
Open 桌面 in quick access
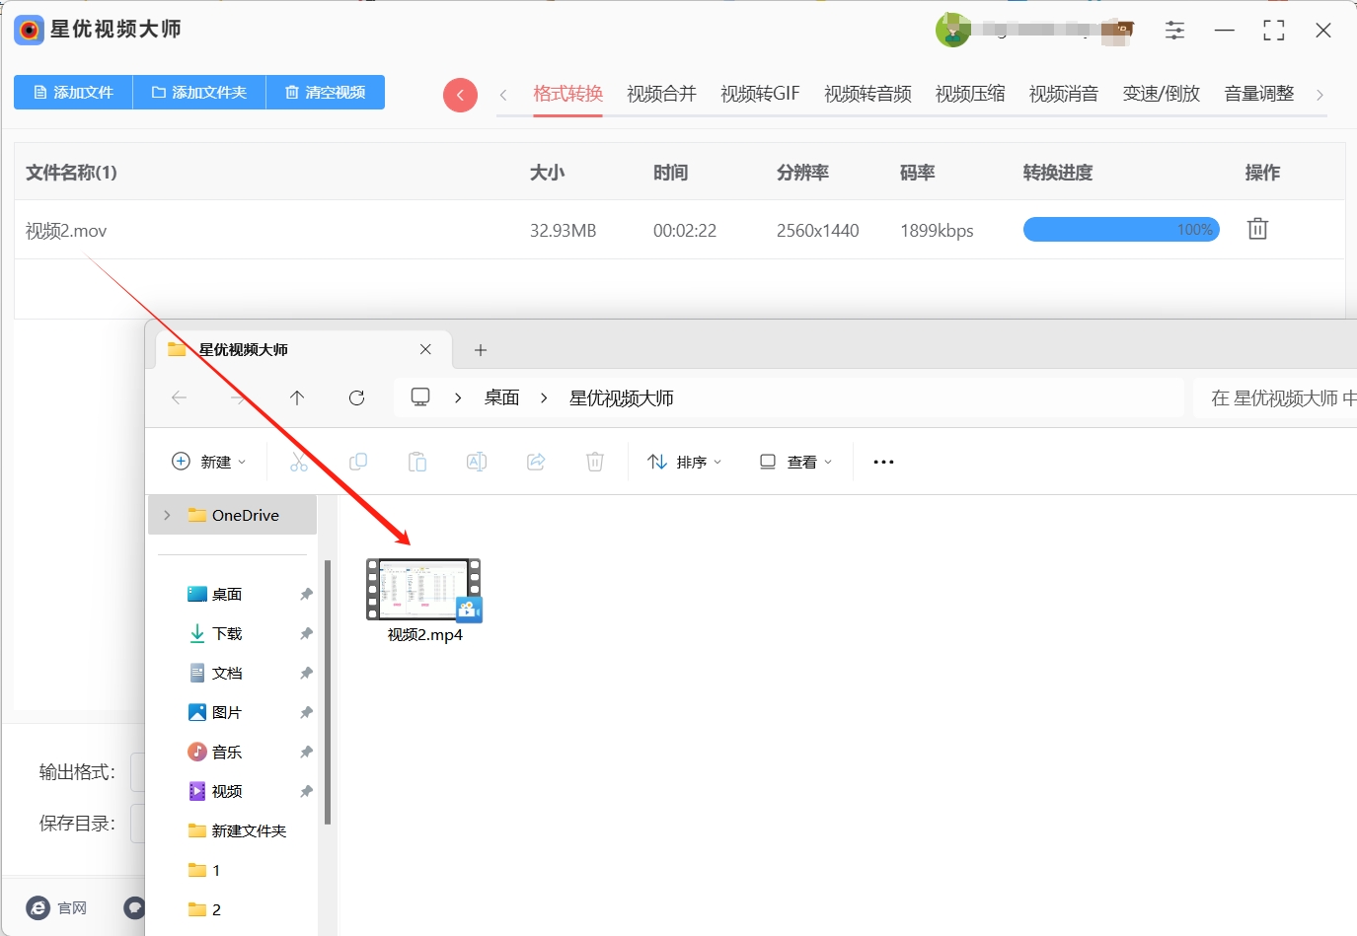[x=227, y=594]
